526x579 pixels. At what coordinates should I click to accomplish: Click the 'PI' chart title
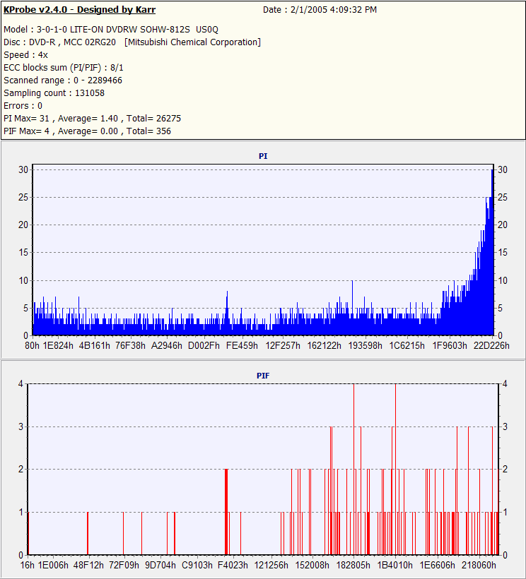click(263, 156)
